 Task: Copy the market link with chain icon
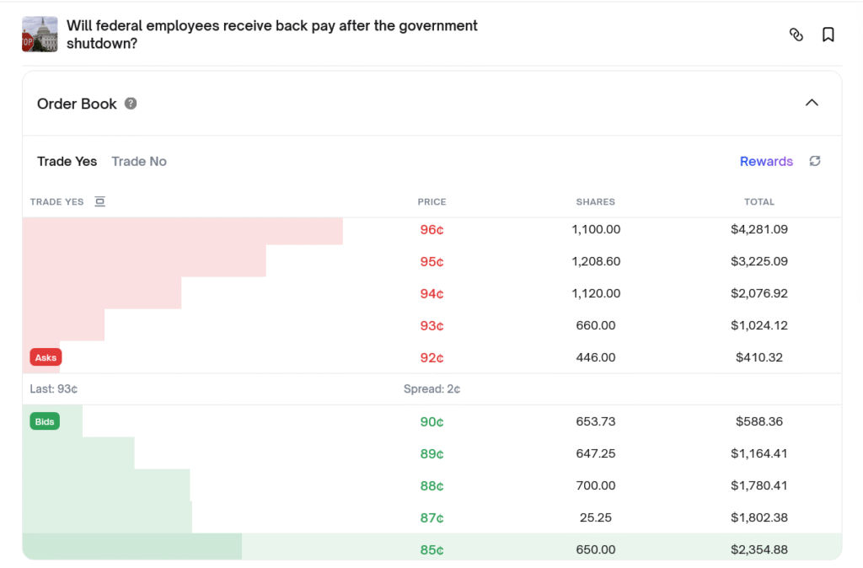coord(796,35)
